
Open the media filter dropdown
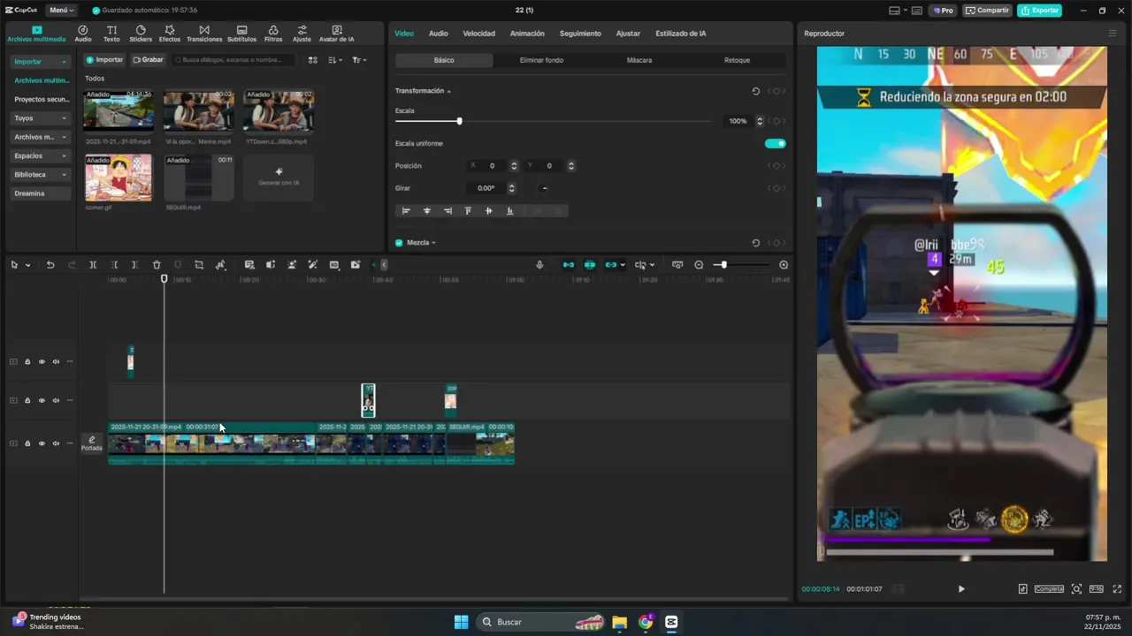[359, 60]
